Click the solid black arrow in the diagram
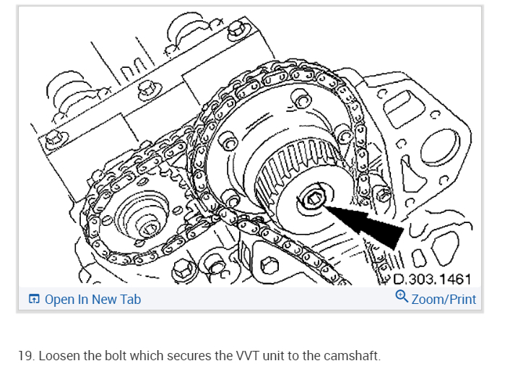 363,225
